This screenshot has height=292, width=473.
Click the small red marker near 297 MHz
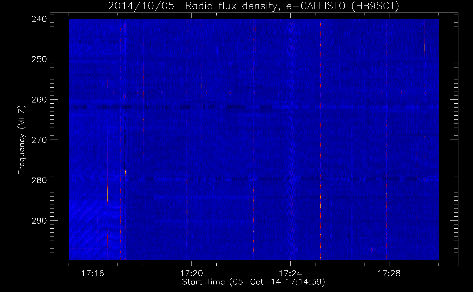(372, 249)
